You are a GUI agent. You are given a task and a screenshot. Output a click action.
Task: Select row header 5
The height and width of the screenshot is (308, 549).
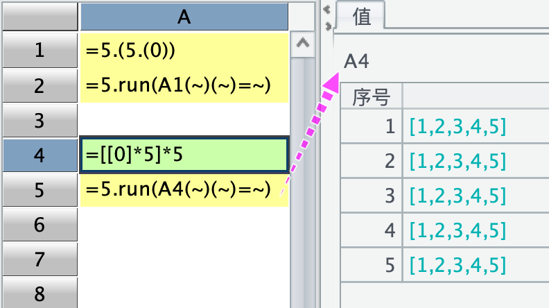[40, 189]
